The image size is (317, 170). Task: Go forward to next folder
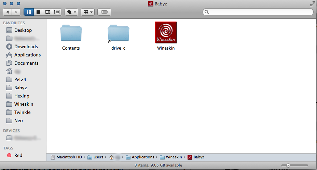(16, 12)
